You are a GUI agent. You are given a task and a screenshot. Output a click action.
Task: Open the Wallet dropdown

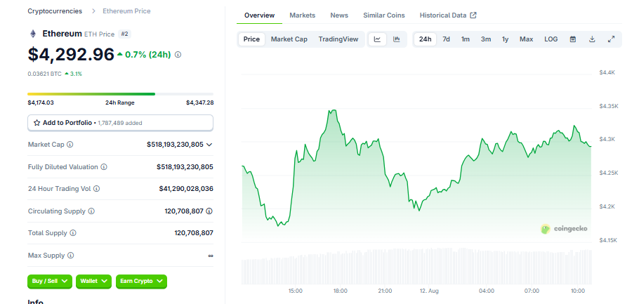tap(93, 281)
